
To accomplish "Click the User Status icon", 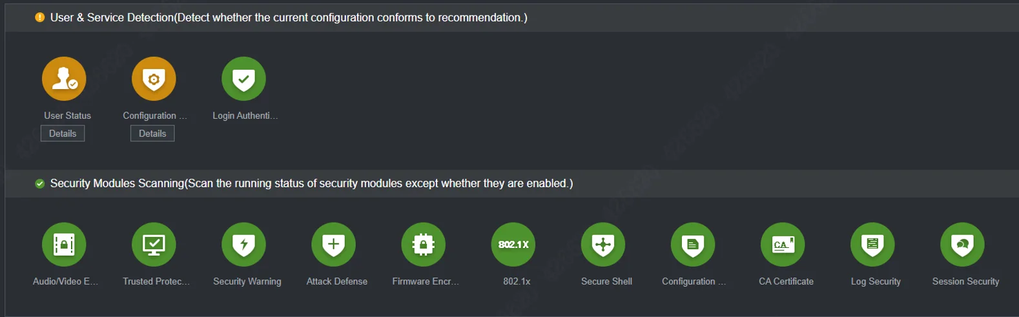I will [64, 79].
